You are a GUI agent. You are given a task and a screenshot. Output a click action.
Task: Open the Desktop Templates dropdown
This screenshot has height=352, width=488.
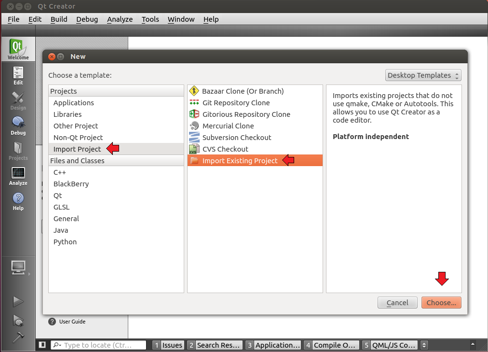(423, 75)
